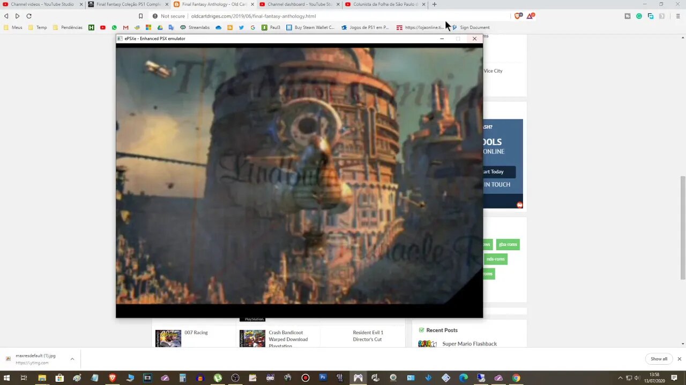Open Microsoft Edge from the taskbar
Screen dimensions: 686x385
click(x=463, y=378)
